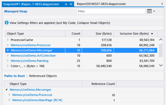Click the heap table scroll up arrow
Viewport: 166px width, 105px height.
tap(161, 40)
